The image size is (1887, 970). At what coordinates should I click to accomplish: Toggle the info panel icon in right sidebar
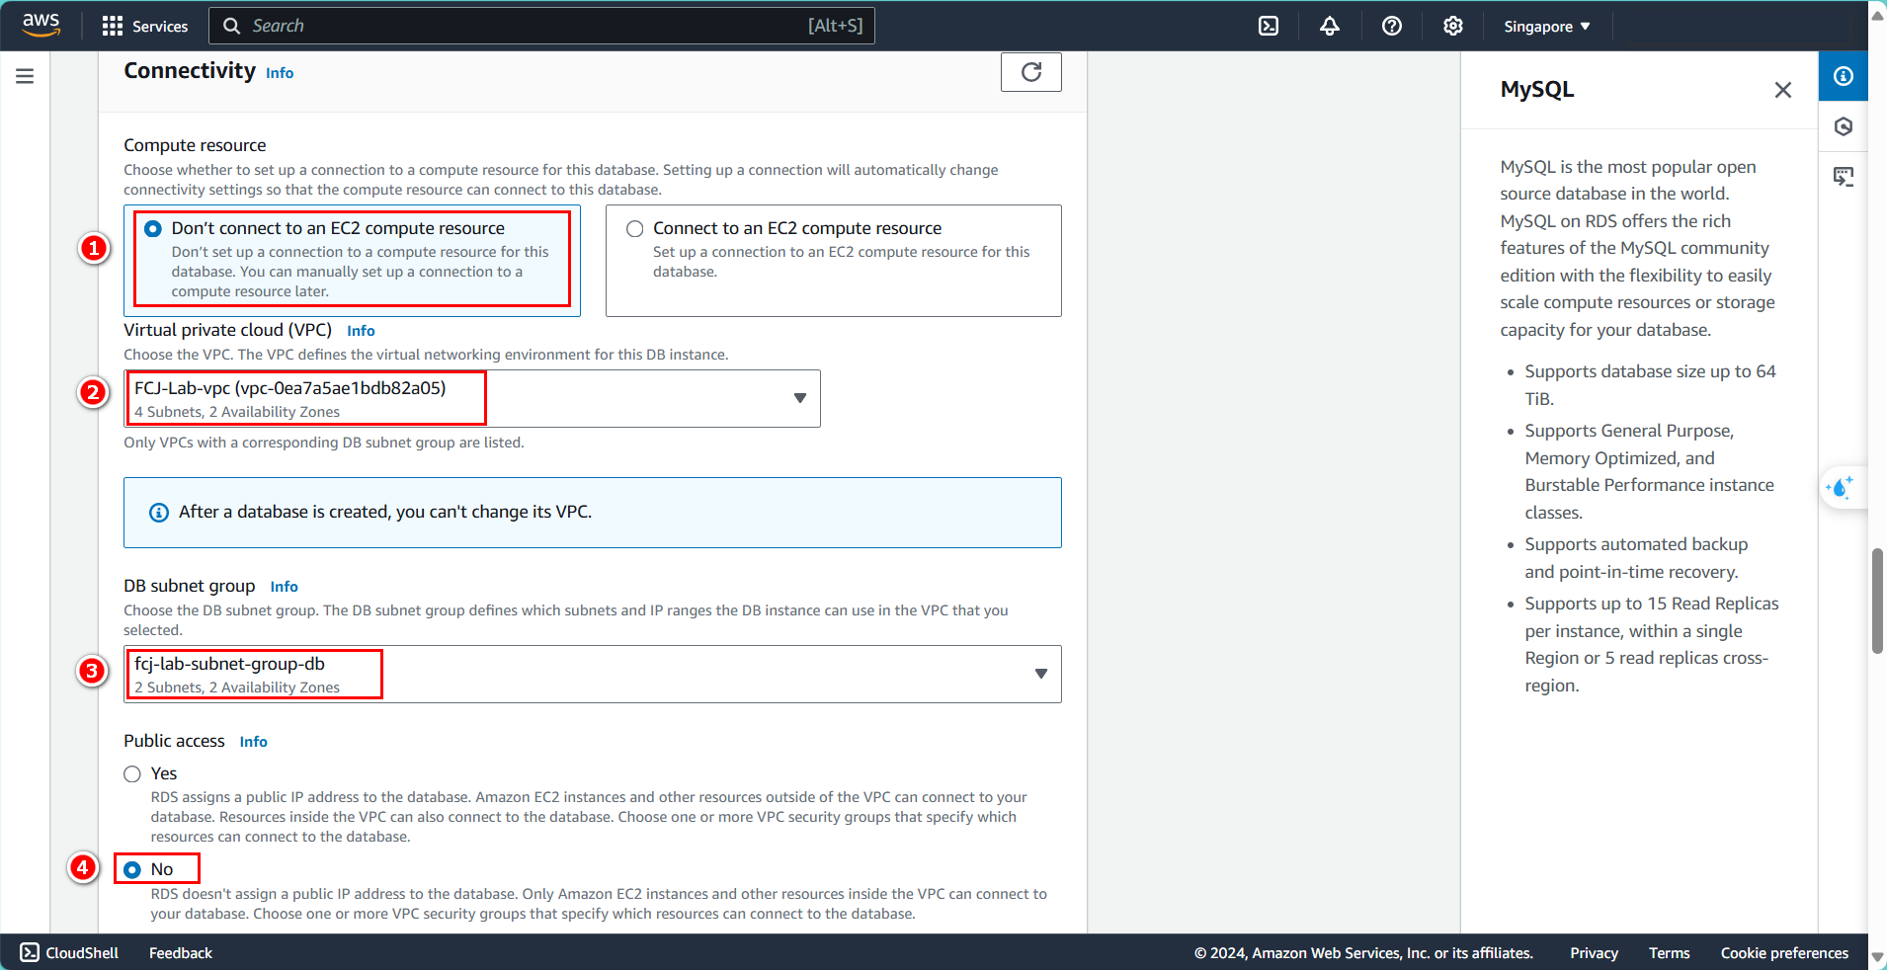(1844, 76)
